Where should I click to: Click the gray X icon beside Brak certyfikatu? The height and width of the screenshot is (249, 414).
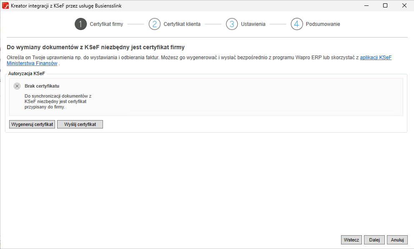pos(17,86)
